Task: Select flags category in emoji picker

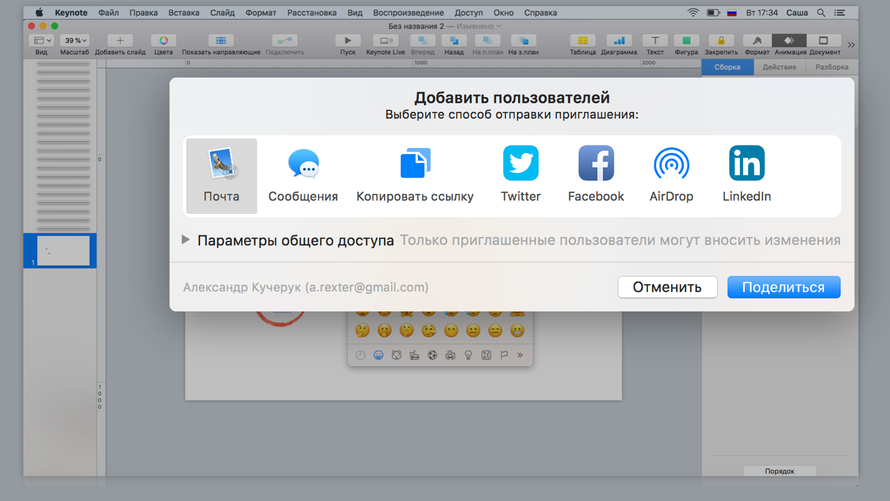Action: (504, 355)
